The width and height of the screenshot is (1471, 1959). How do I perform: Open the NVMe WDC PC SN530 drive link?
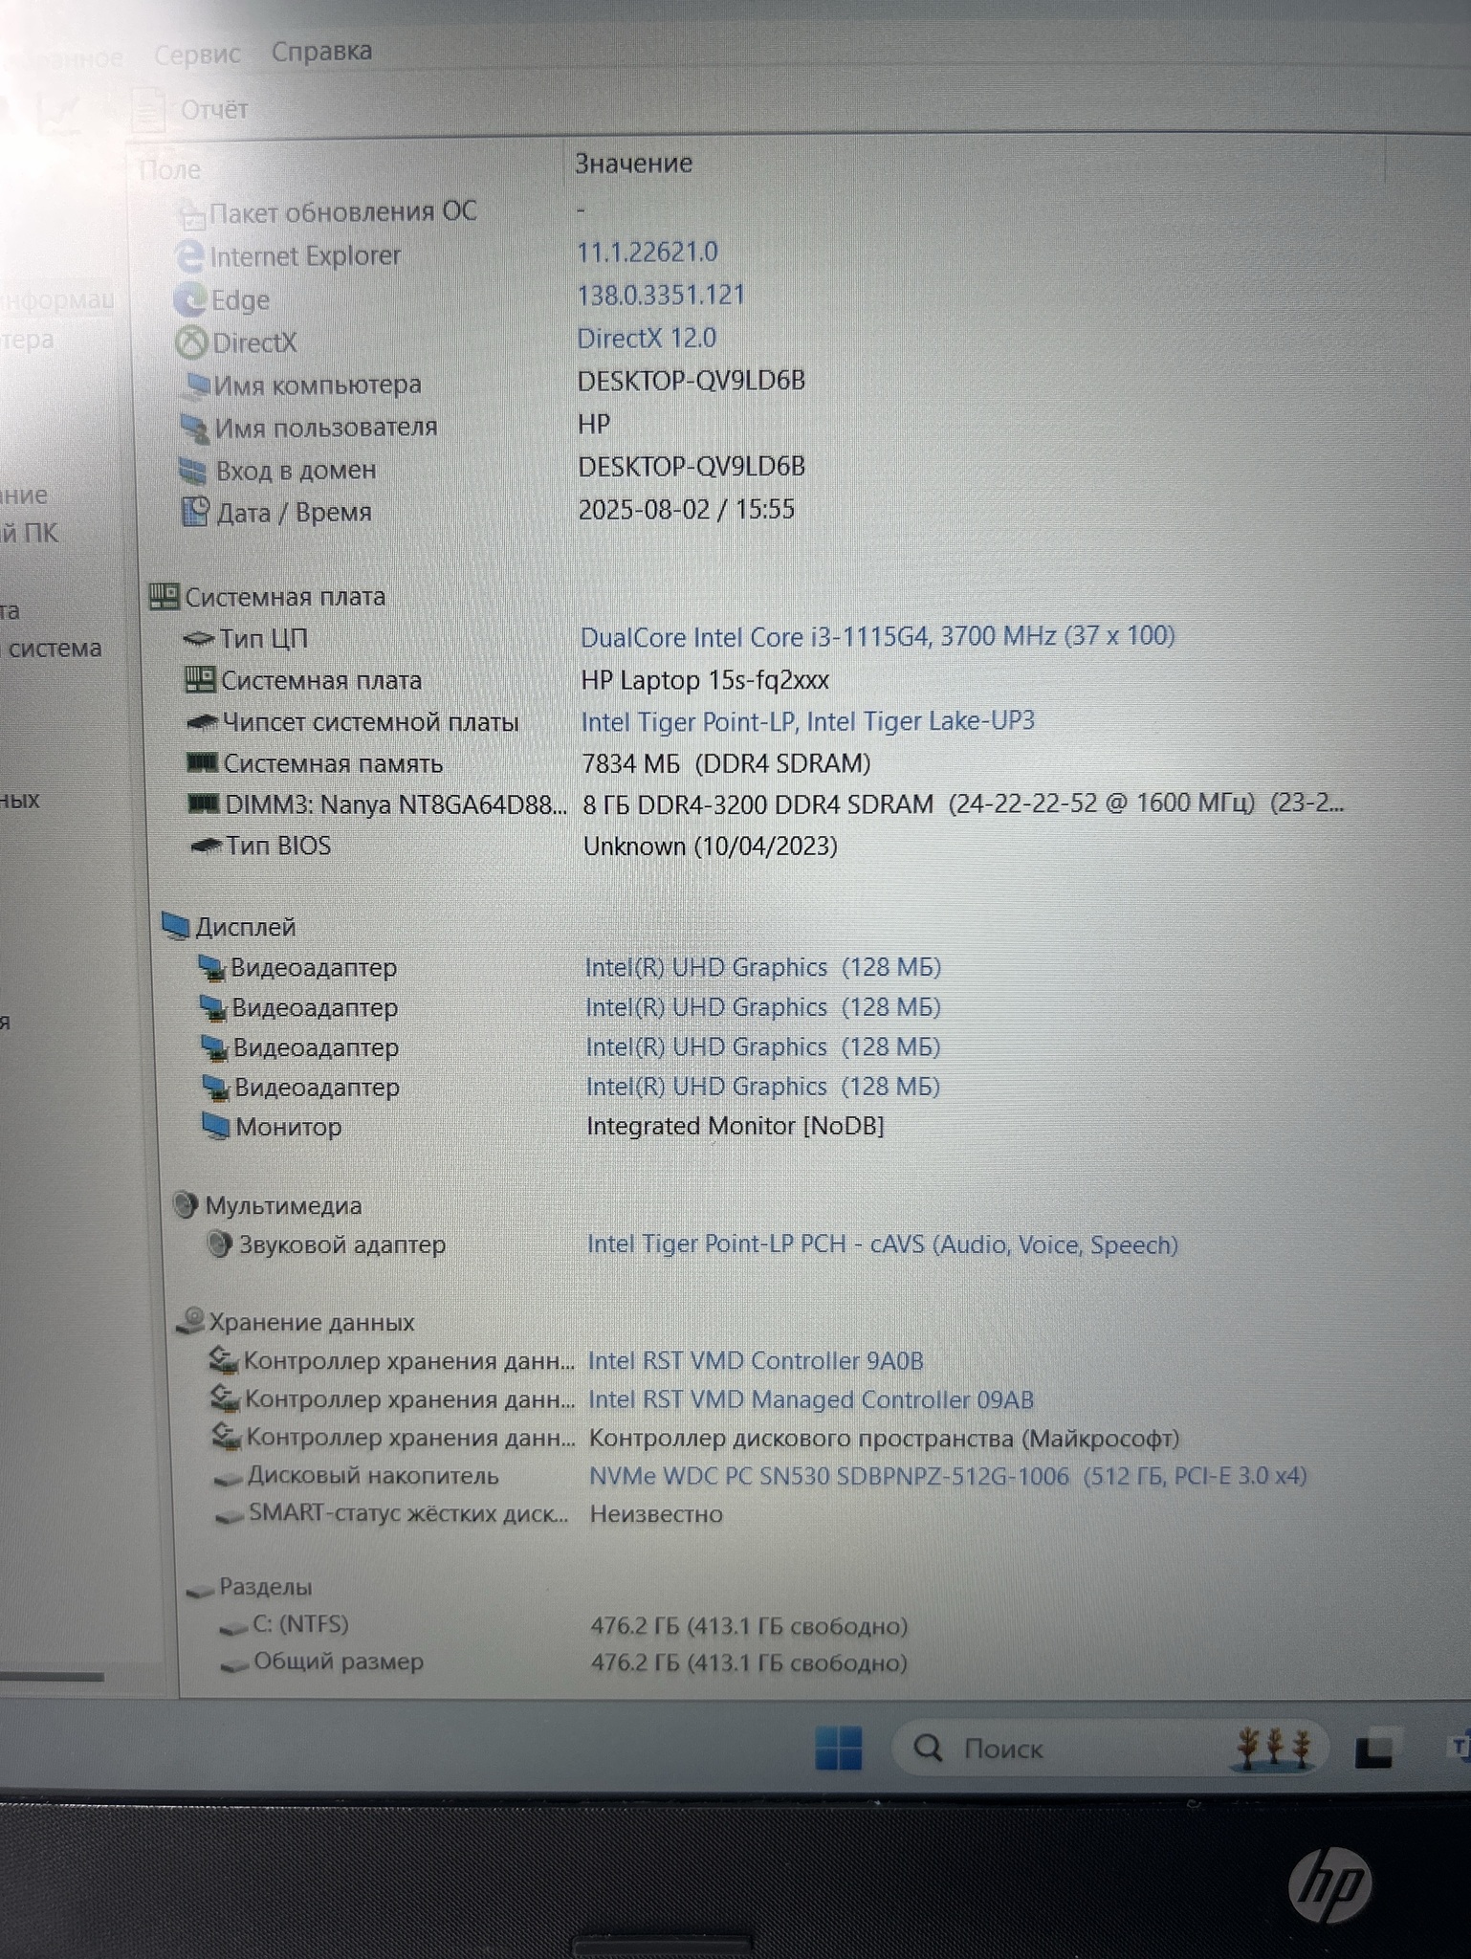point(948,1476)
